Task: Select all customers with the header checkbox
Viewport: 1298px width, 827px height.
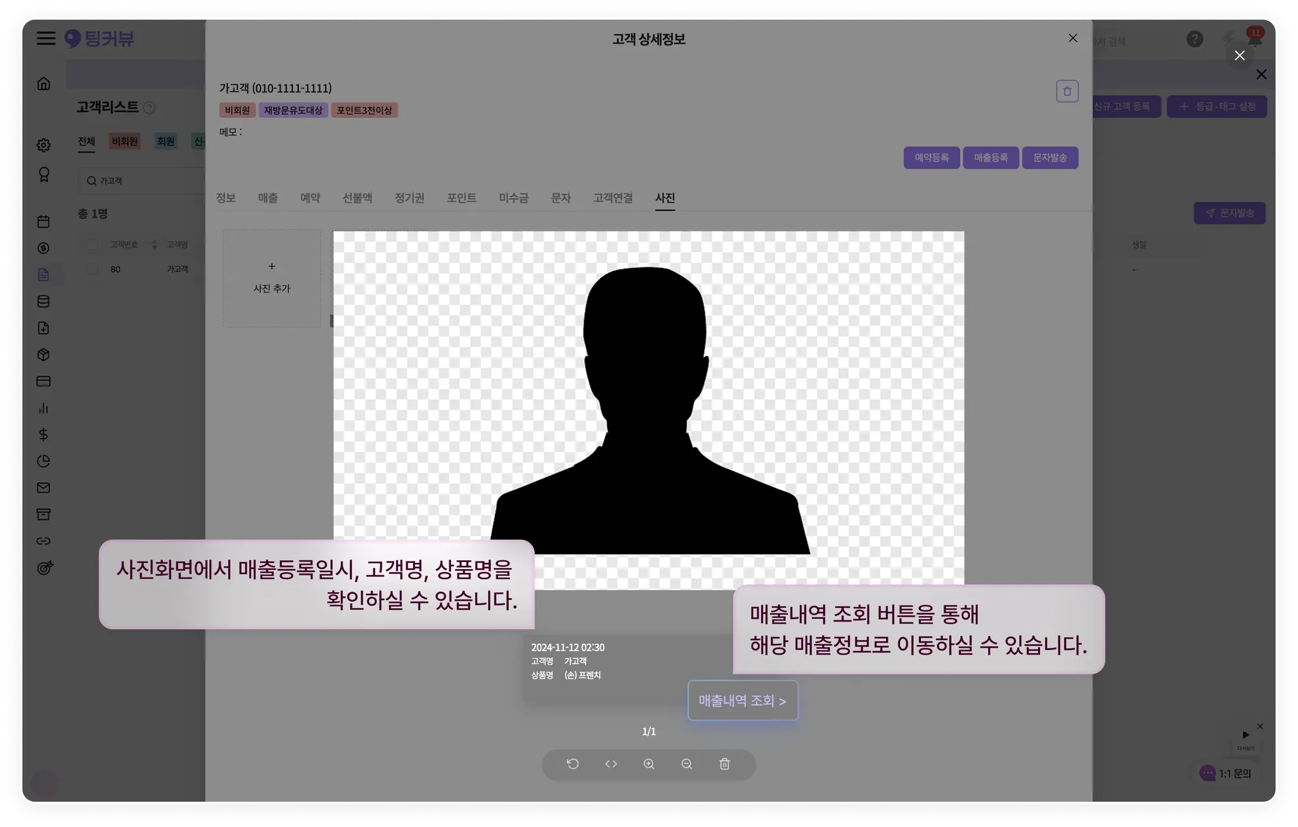Action: pyautogui.click(x=93, y=245)
